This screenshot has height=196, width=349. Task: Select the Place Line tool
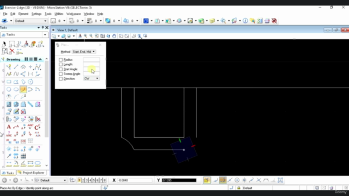pos(16,66)
